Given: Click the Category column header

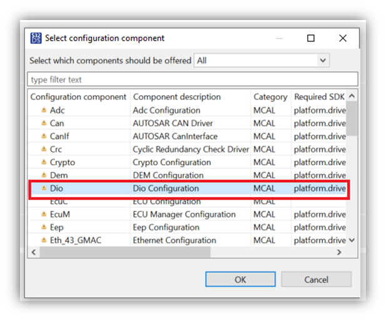Looking at the screenshot, I should [270, 97].
